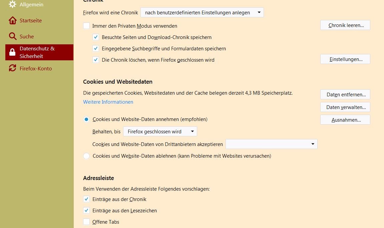The width and height of the screenshot is (384, 228).
Task: Check the 'Offene Tabs' checkbox
Action: coord(86,222)
